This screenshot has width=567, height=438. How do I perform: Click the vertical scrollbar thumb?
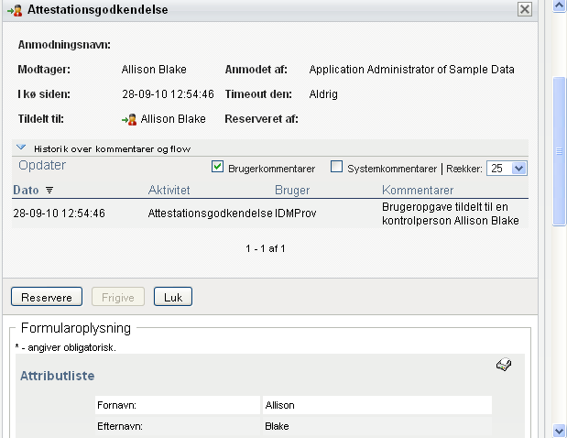click(x=559, y=151)
